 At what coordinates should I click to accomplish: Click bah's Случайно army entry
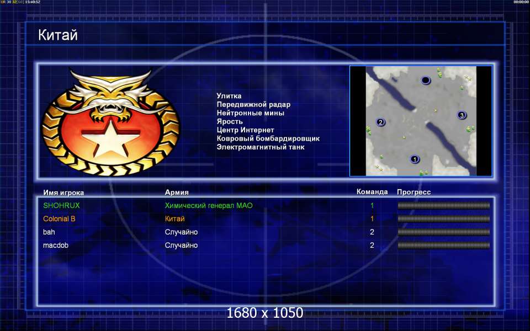click(181, 232)
